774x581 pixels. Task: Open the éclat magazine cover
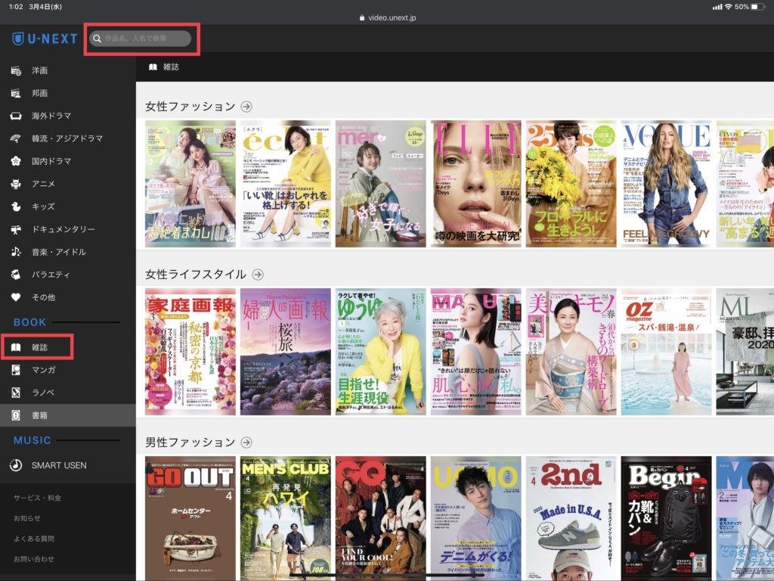285,184
